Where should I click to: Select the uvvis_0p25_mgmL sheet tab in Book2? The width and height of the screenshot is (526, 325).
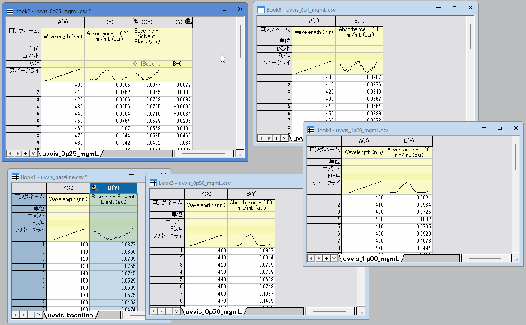(x=71, y=154)
